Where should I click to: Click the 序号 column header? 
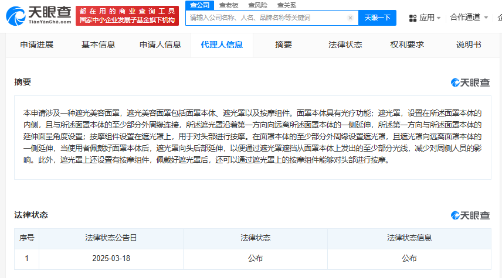pos(26,238)
